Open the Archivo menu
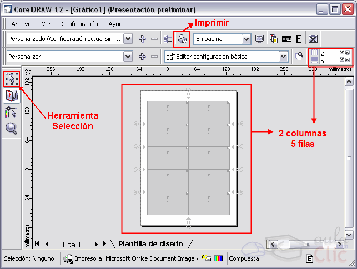The image size is (357, 269). click(x=21, y=24)
